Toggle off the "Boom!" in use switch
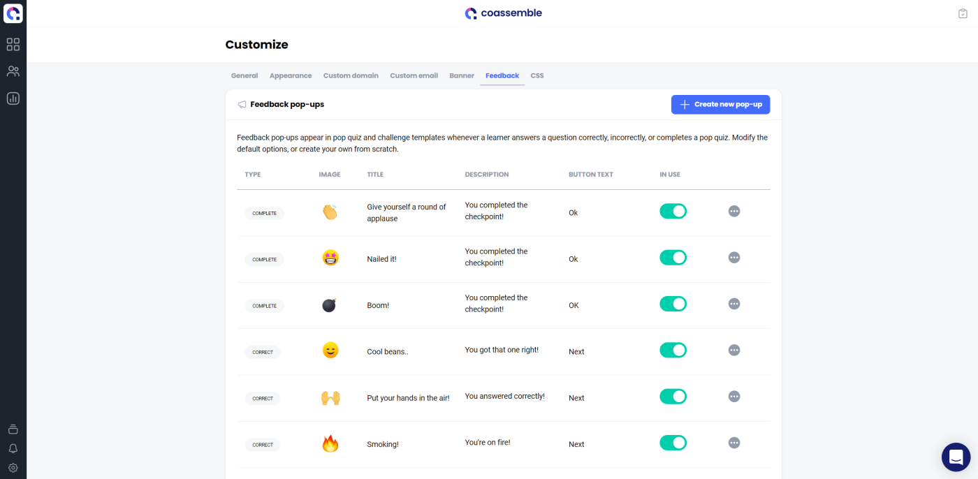The width and height of the screenshot is (978, 479). tap(673, 304)
